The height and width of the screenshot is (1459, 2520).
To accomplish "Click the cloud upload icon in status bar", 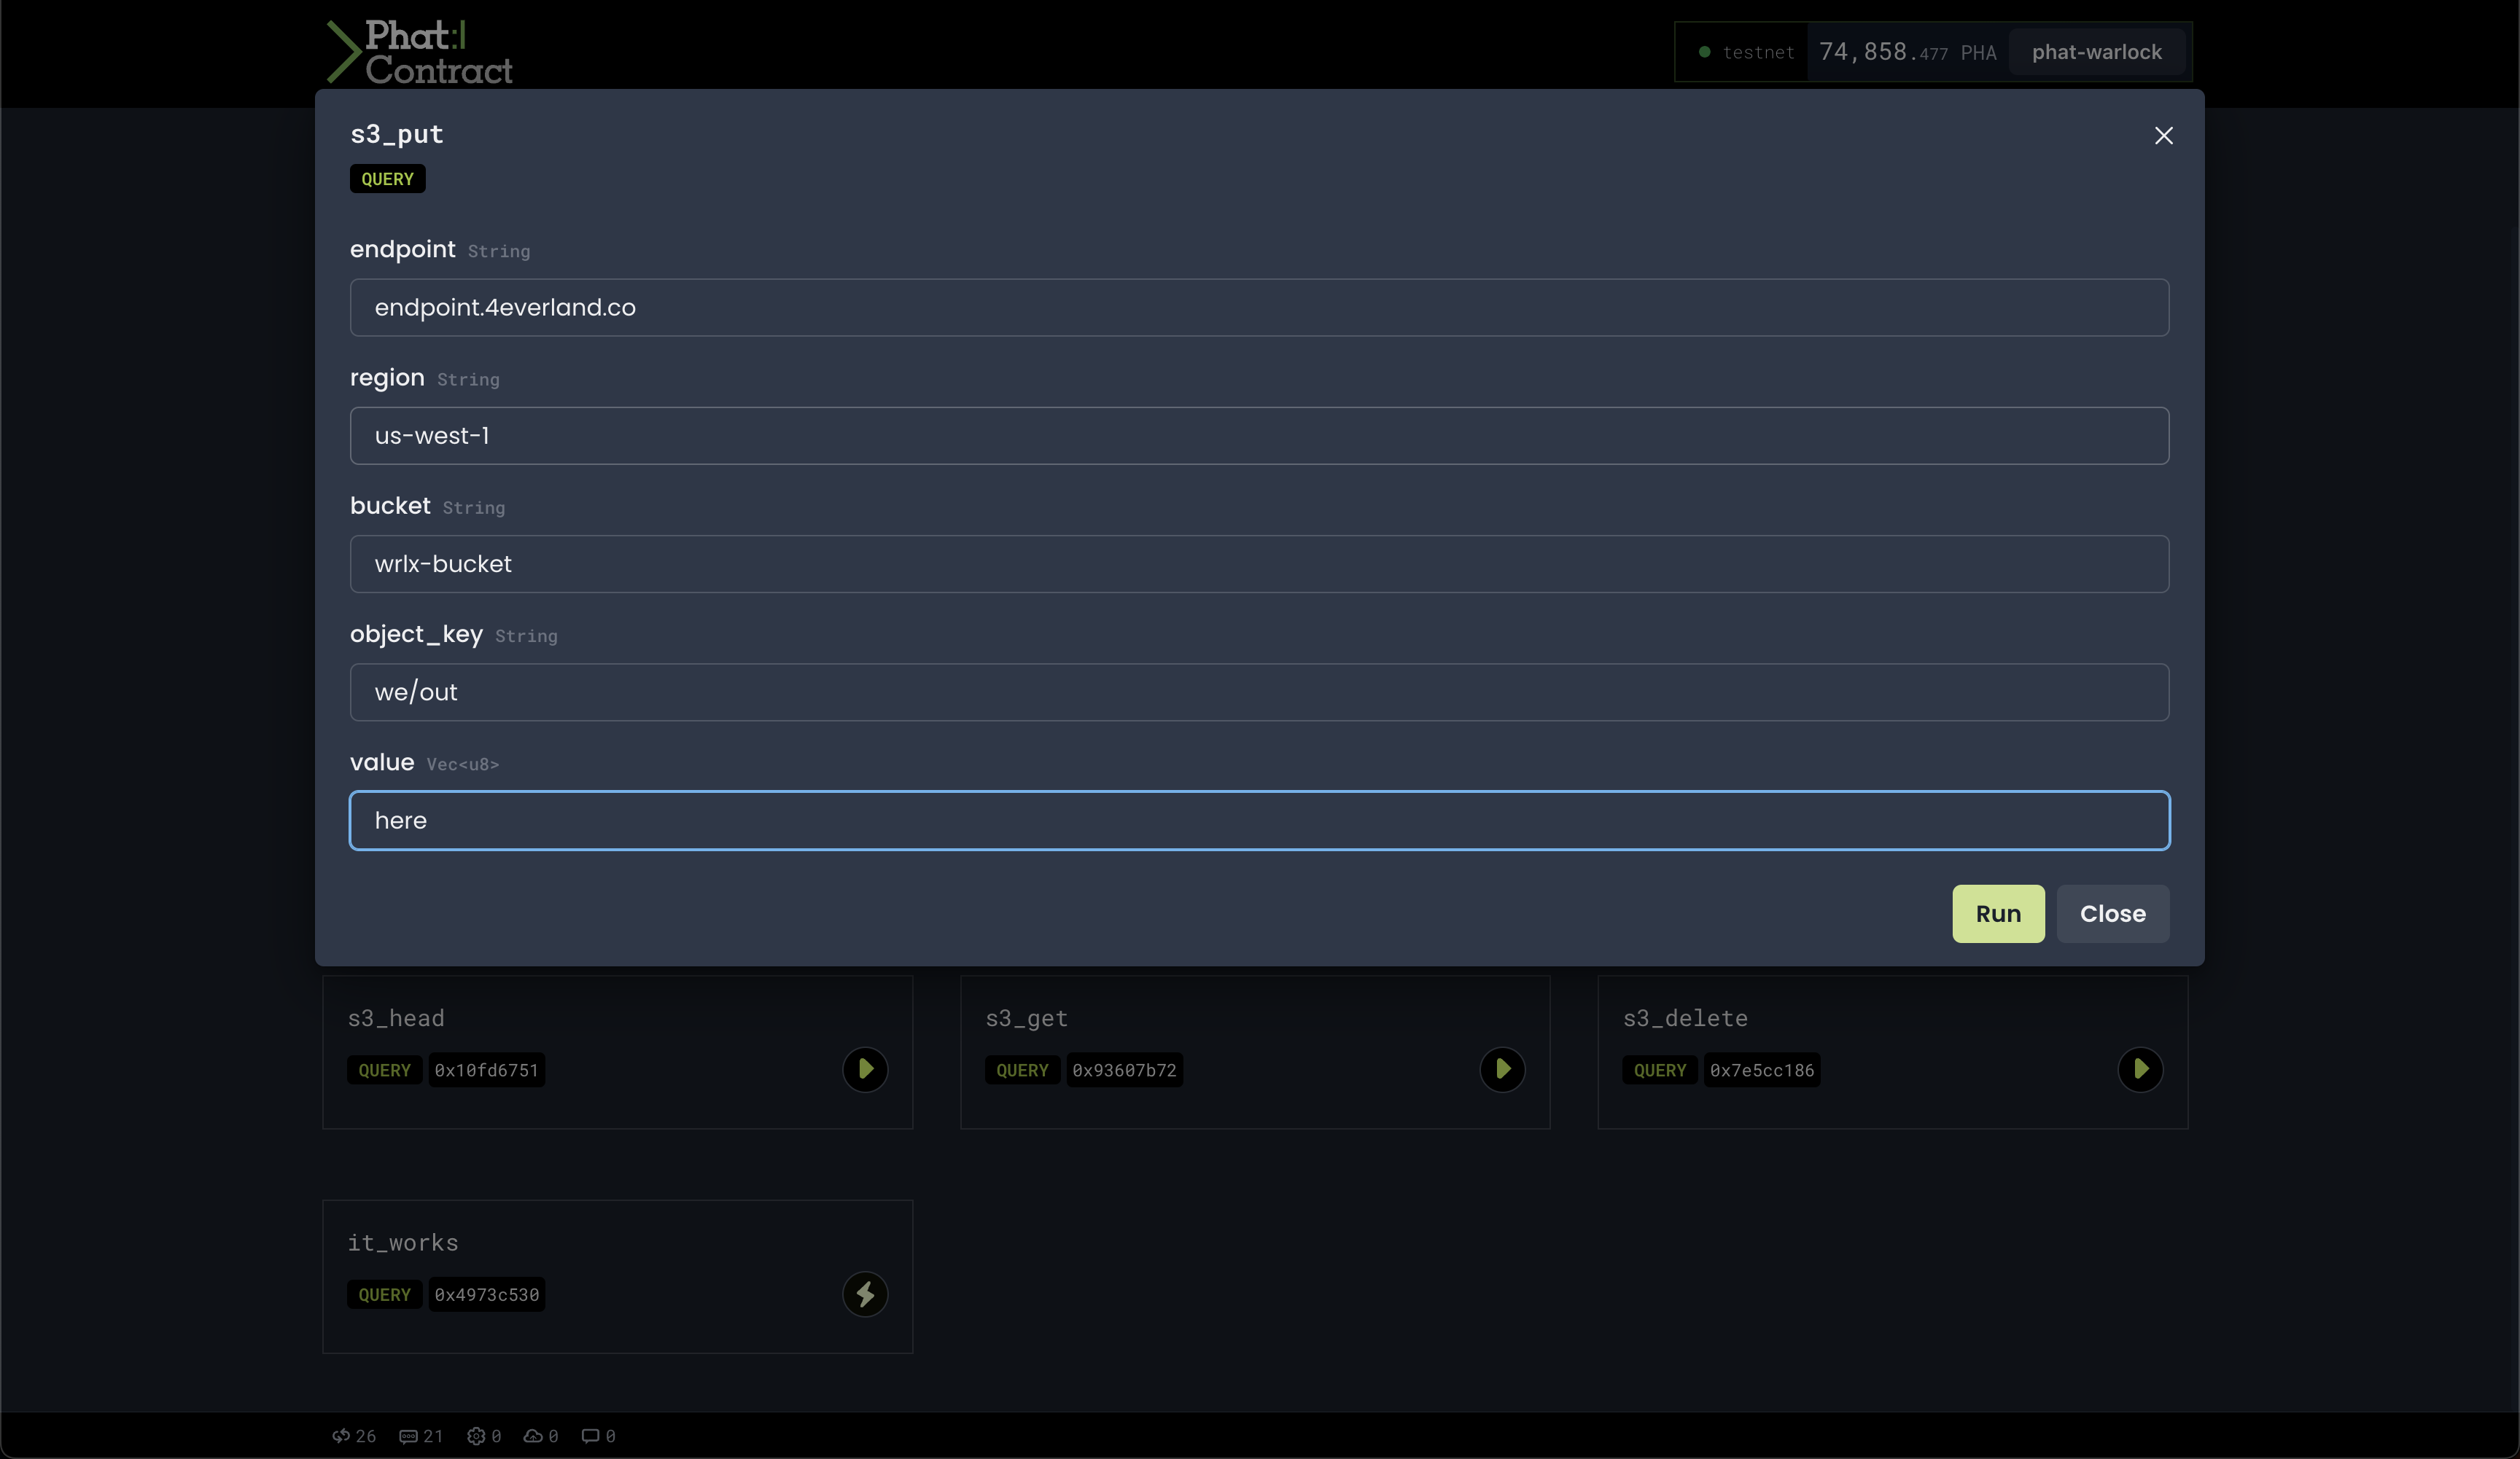I will [x=533, y=1436].
